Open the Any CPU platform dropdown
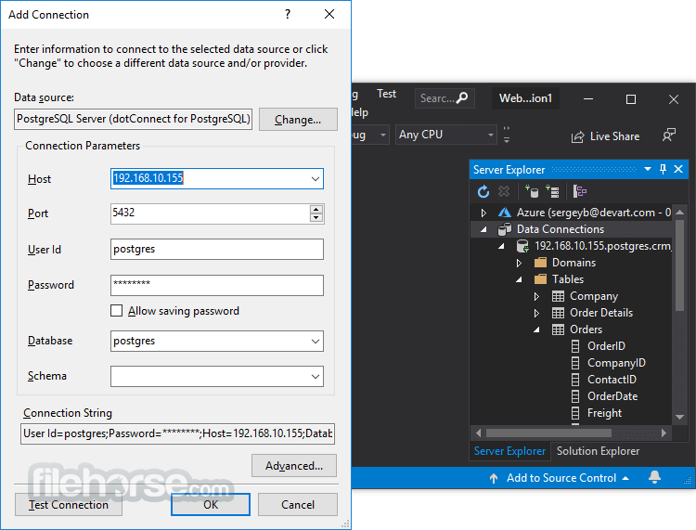The image size is (696, 530). click(491, 135)
